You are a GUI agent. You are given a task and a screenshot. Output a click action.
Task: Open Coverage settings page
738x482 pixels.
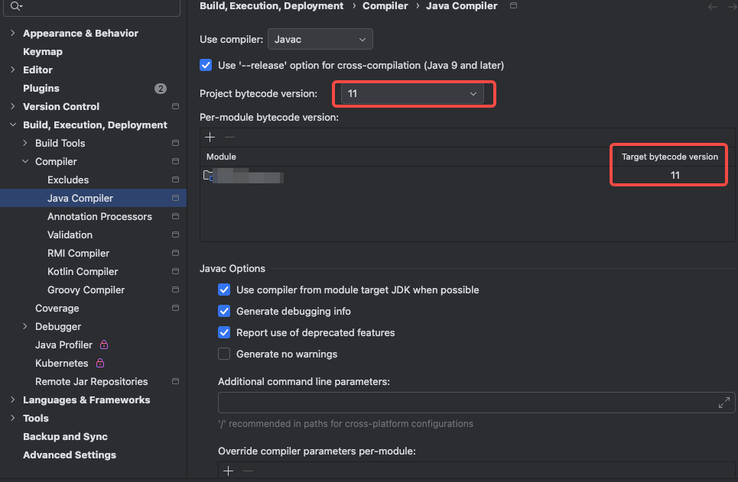pos(57,308)
